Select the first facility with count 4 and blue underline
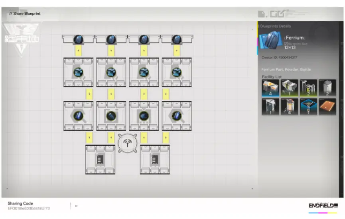 pos(270,88)
